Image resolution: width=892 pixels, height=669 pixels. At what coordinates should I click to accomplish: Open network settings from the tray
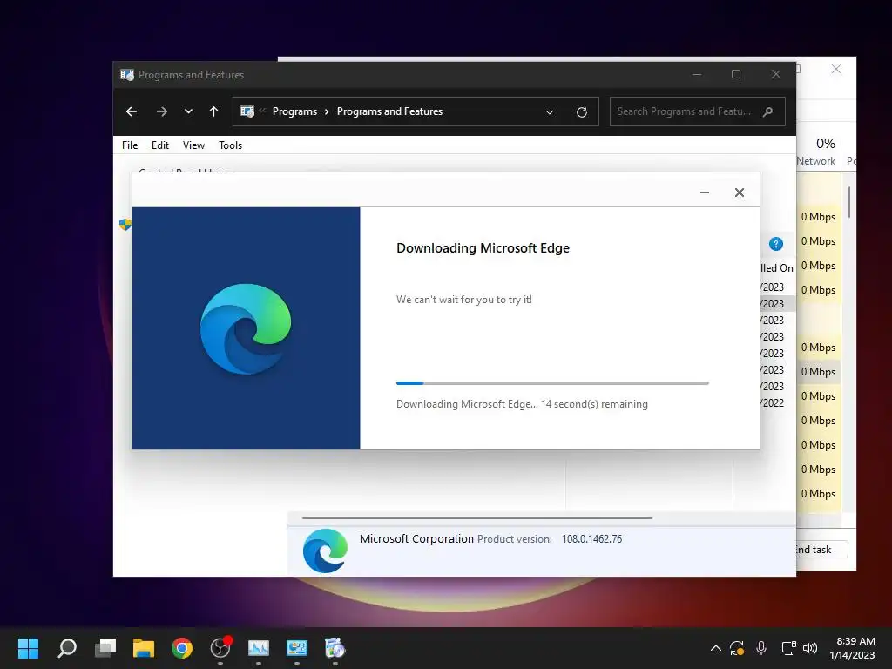(x=788, y=648)
